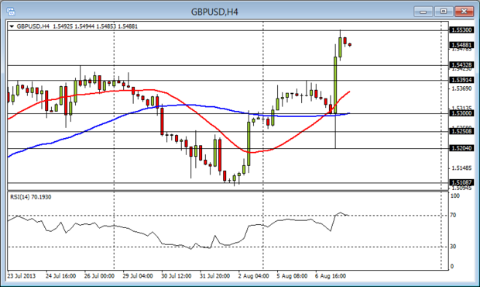Select the 1.53914 price level label
Image resolution: width=480 pixels, height=287 pixels.
tap(461, 80)
